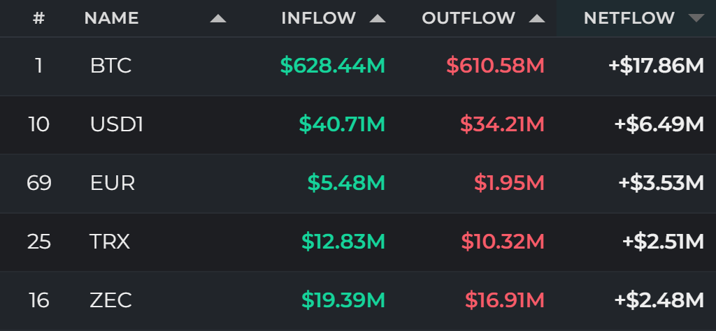
Task: Select the INFLOW column header
Action: 318,18
